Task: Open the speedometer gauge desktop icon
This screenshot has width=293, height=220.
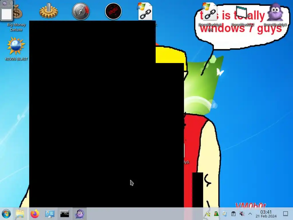Action: pos(81,11)
